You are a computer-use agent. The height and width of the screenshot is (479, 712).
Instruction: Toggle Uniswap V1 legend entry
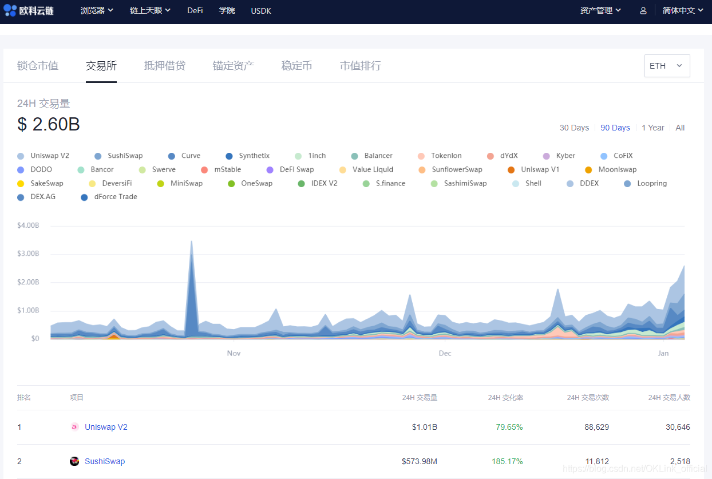[x=533, y=169]
